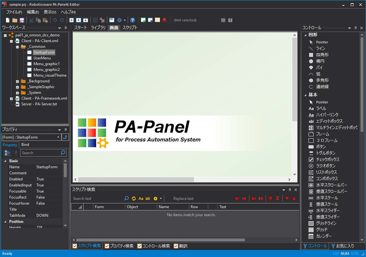Open the お気に入り tab

click(x=343, y=246)
